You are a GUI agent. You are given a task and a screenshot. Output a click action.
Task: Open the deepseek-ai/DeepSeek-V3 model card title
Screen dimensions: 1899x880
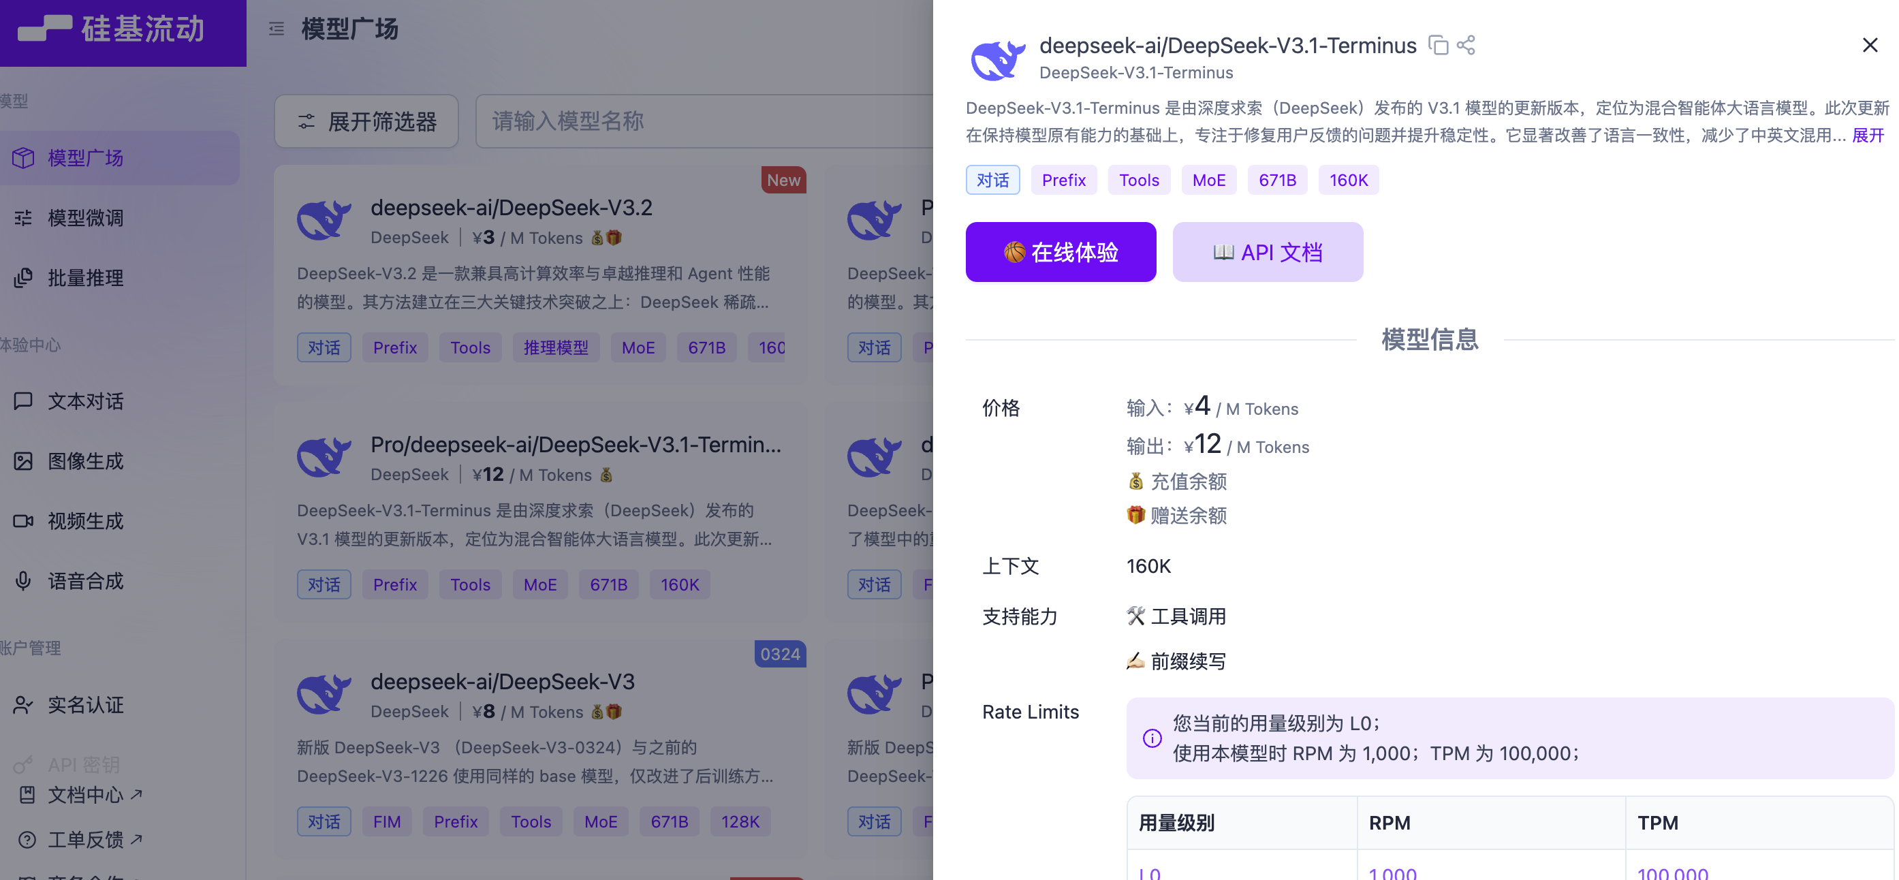pyautogui.click(x=502, y=682)
